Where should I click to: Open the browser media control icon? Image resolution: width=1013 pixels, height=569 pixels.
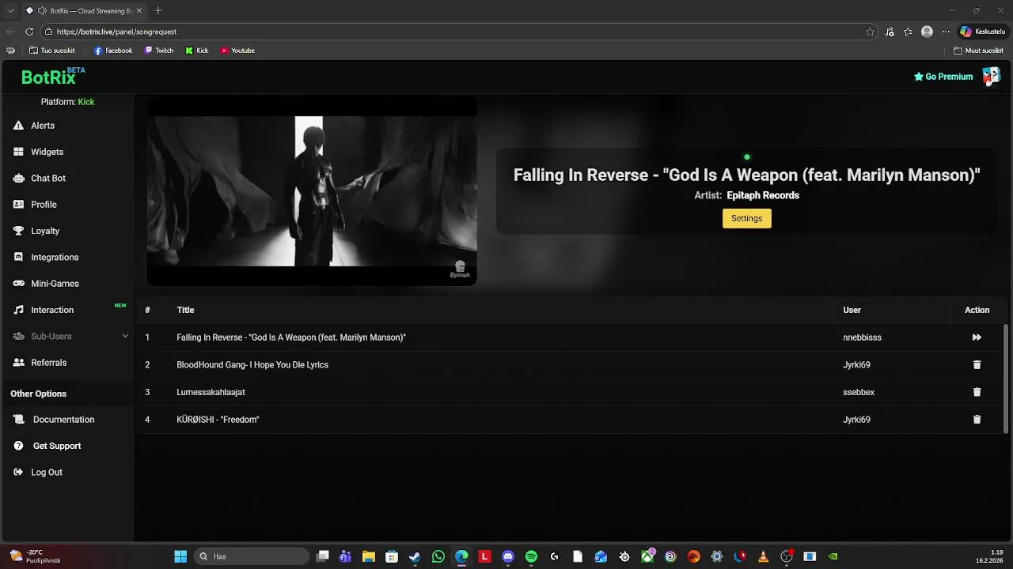890,32
